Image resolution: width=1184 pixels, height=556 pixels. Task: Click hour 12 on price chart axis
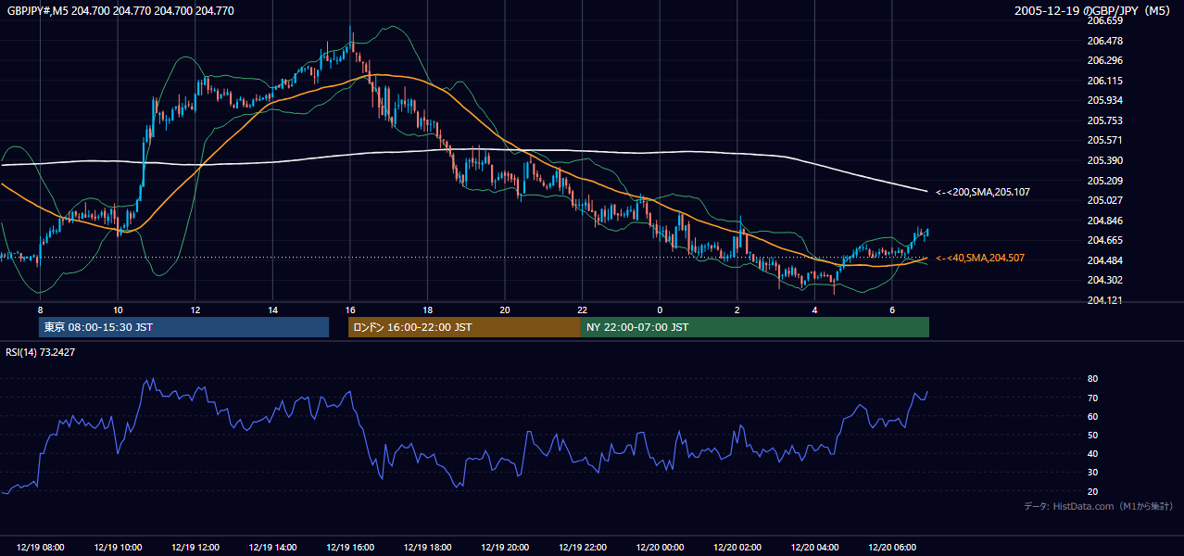pos(195,310)
